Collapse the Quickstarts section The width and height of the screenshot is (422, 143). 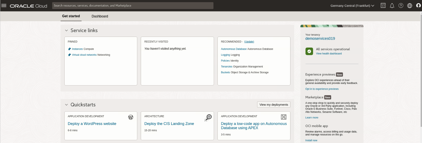(x=66, y=105)
